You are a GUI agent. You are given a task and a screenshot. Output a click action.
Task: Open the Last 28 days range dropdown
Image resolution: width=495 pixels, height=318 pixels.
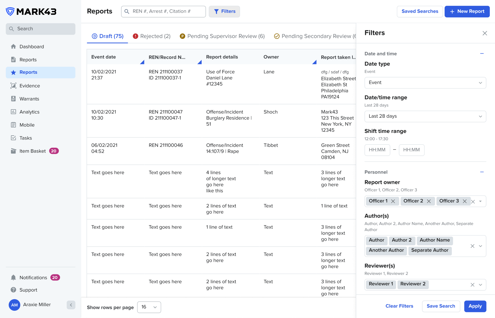425,117
